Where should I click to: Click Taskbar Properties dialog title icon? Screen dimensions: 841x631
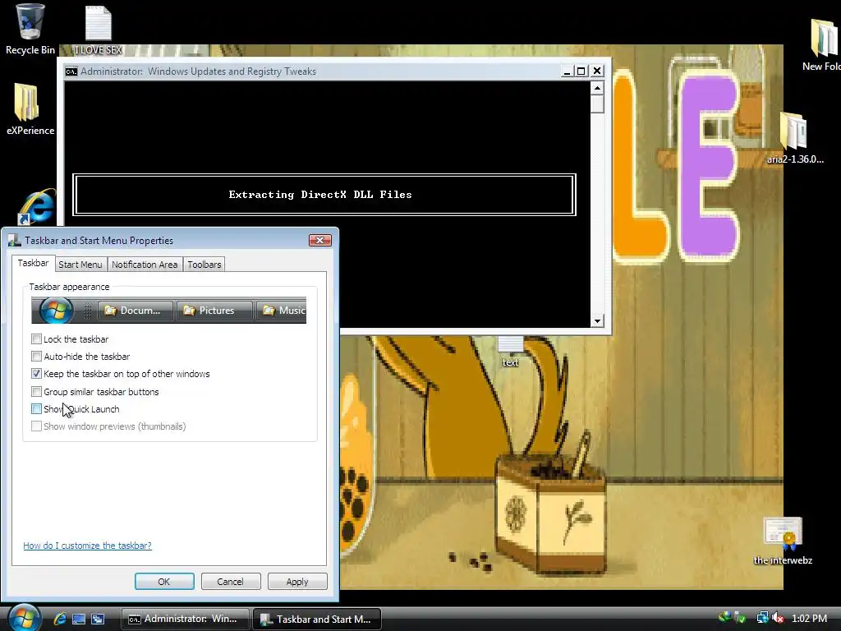pyautogui.click(x=15, y=241)
